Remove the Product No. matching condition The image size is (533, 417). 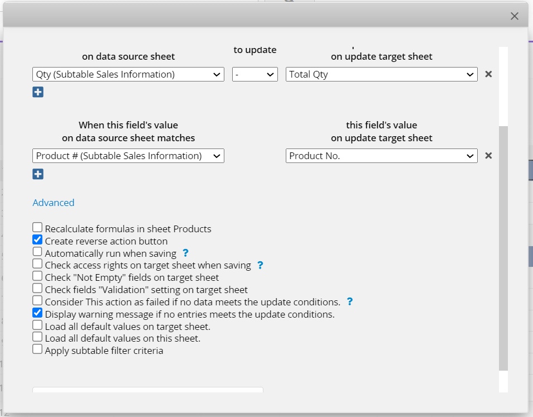coord(488,155)
